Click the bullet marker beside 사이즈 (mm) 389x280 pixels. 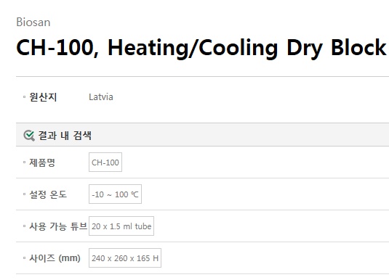pos(24,258)
